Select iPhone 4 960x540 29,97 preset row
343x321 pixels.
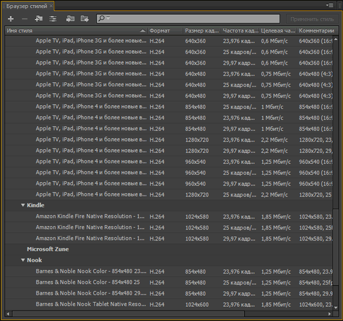coord(169,183)
